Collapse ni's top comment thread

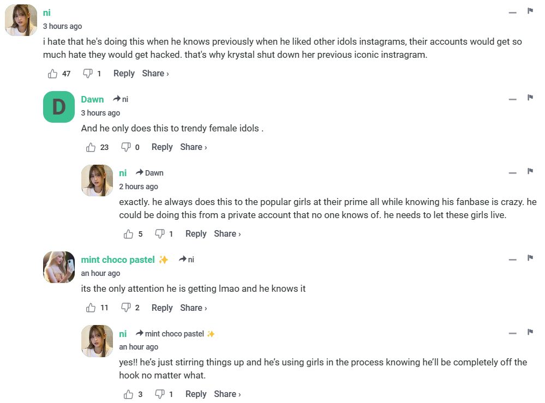point(512,12)
